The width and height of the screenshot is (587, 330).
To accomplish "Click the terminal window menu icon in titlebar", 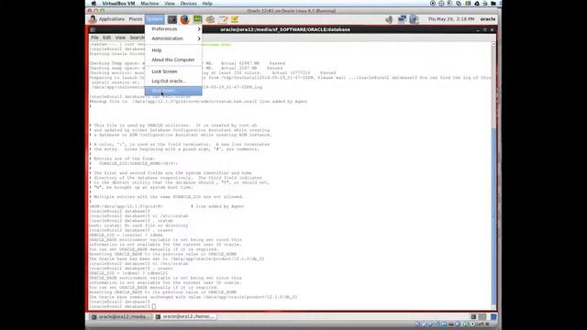I will 93,29.
